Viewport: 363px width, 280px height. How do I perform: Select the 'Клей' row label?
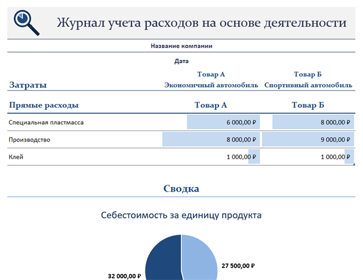pyautogui.click(x=16, y=157)
